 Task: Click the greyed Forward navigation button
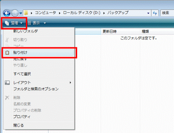click(x=15, y=13)
